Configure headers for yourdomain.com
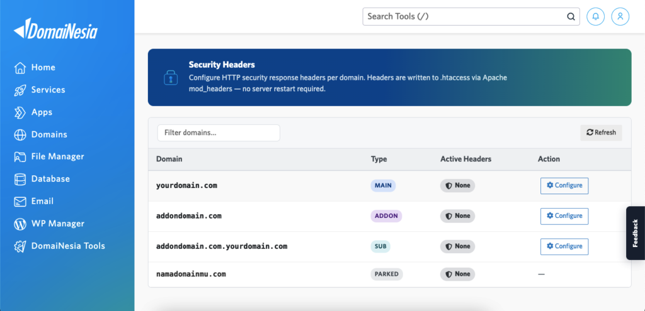 pos(564,185)
